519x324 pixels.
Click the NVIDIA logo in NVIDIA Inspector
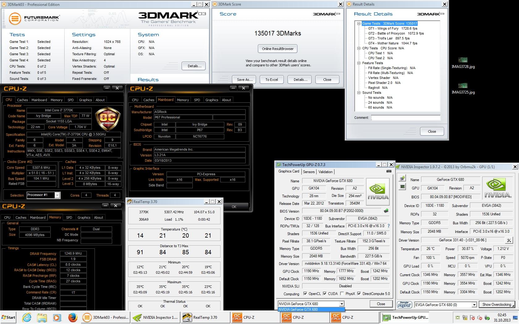(498, 189)
